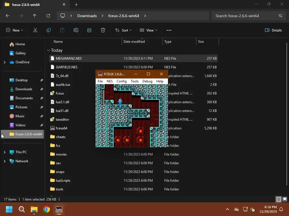Image resolution: width=289 pixels, height=216 pixels.
Task: Open pinned Pictures in the sidebar
Action: click(21, 107)
